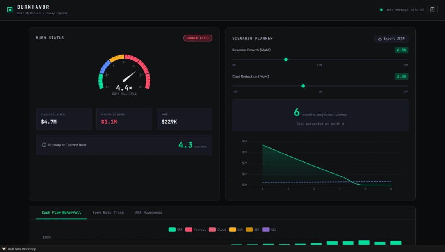
Task: Switch to the Cash Flow Waterfall tab
Action: [61, 213]
